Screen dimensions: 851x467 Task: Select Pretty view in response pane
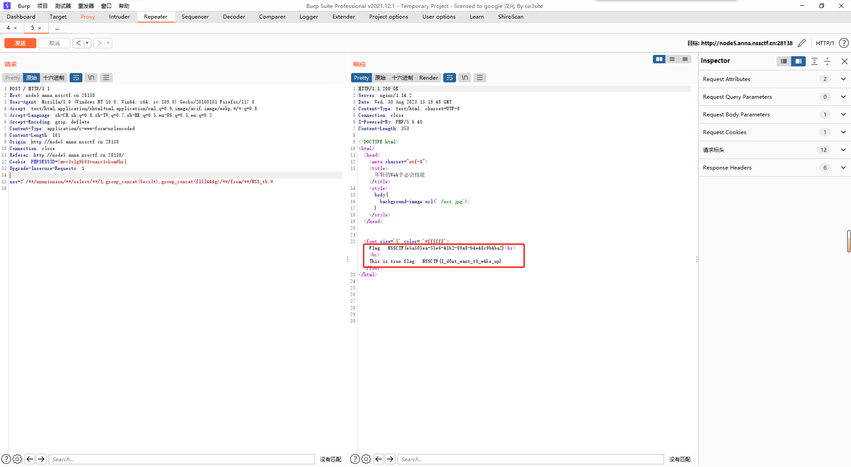coord(361,78)
